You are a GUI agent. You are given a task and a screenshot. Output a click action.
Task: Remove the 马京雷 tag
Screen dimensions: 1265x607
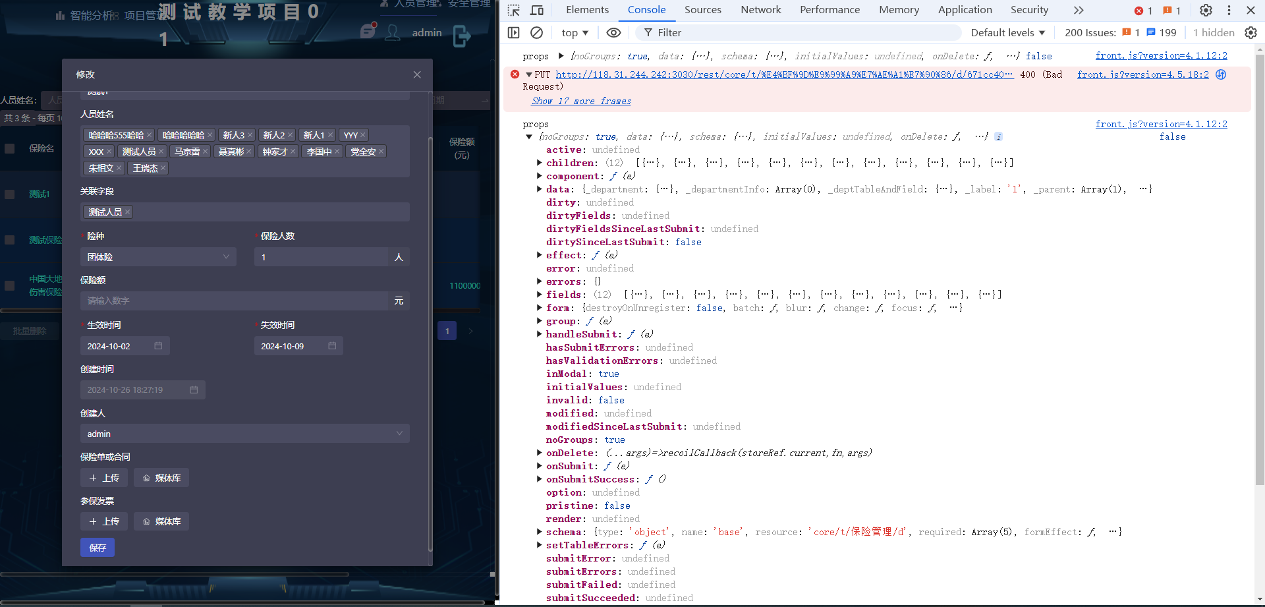pyautogui.click(x=206, y=152)
